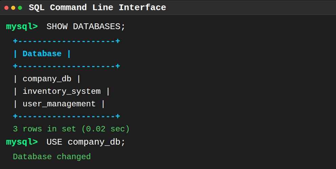The image size is (336, 169).
Task: Click the green maximize window dot
Action: (x=20, y=8)
